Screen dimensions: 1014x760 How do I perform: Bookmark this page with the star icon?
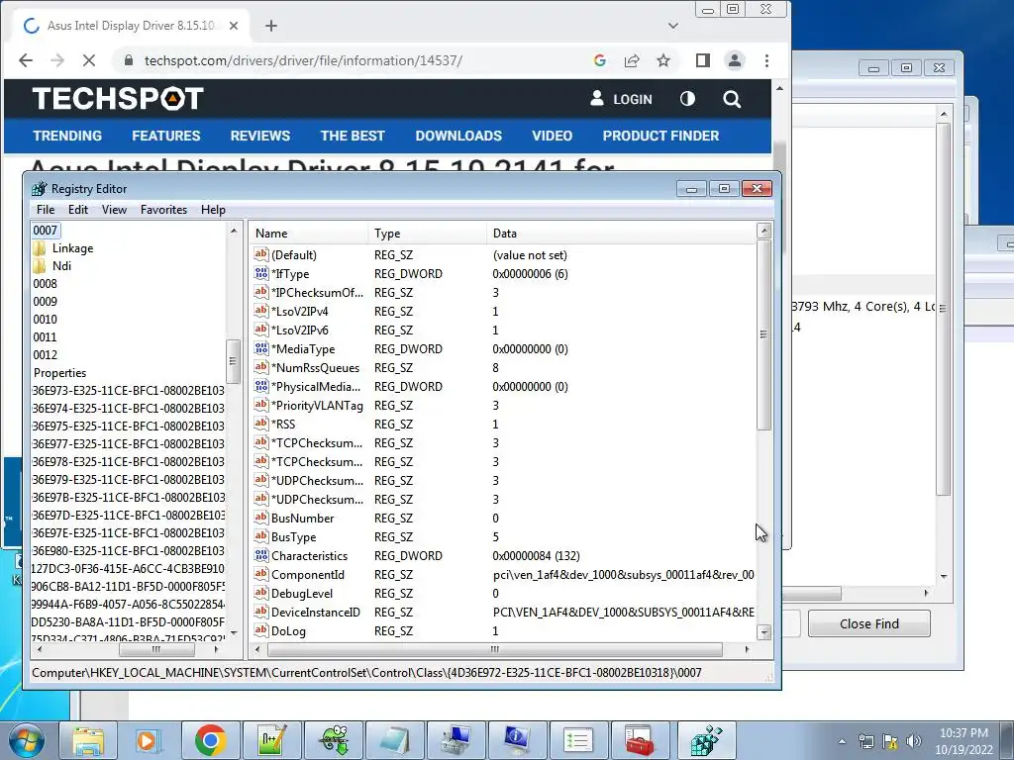coord(663,60)
